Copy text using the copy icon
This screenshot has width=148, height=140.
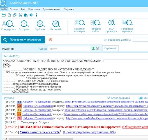point(15,15)
